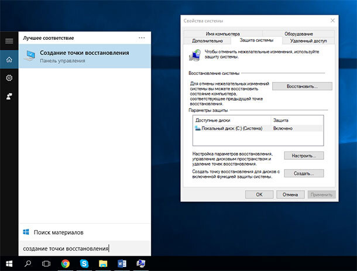Screen dimensions: 357x271
Task: Select the Home icon in search sidebar
Action: 9,60
